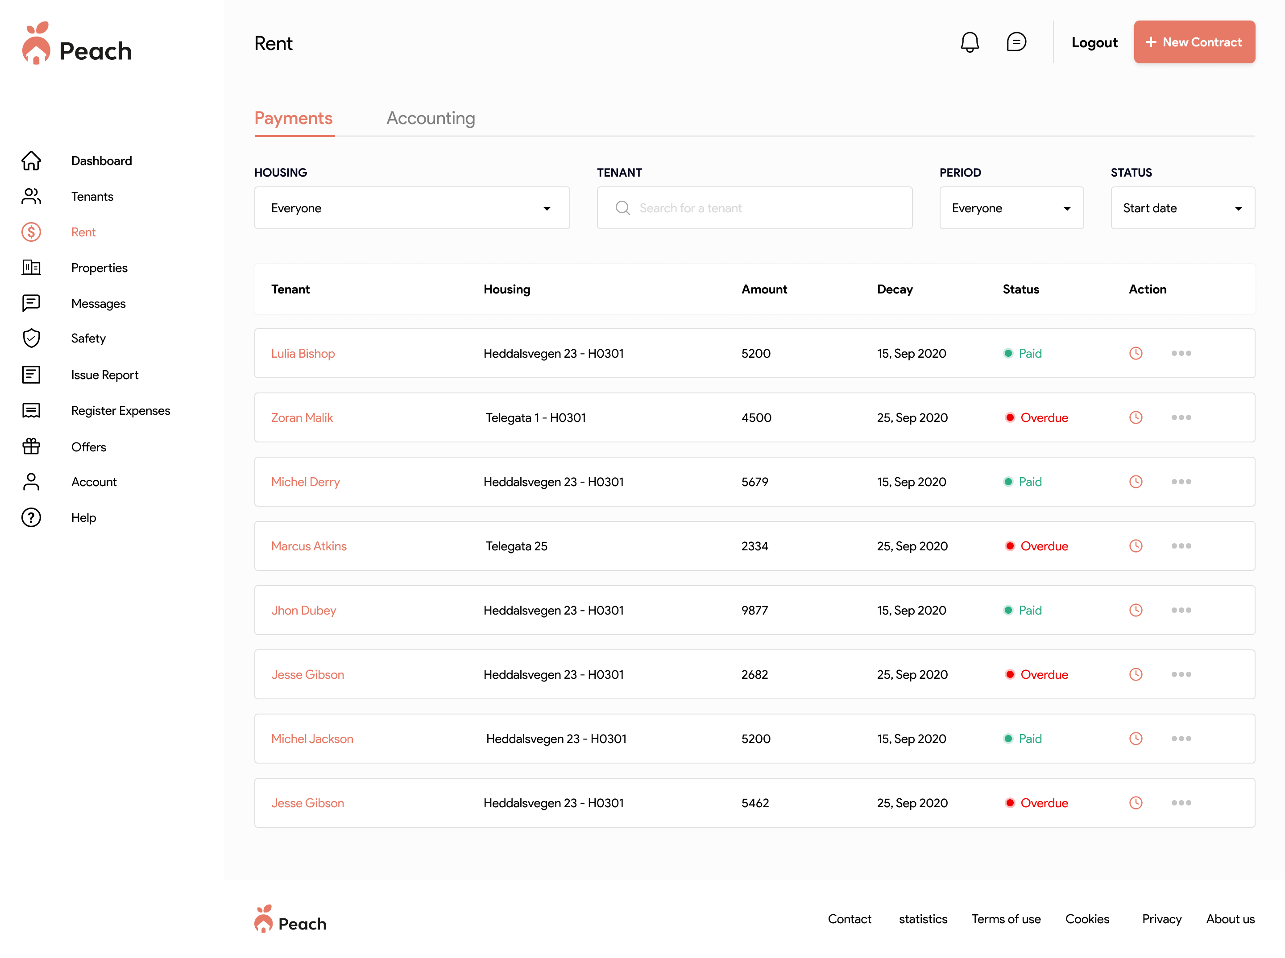
Task: Open three-dot menu for Zoran Malik
Action: (1181, 417)
